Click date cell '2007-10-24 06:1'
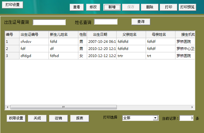The image size is (204, 133). tap(102, 42)
